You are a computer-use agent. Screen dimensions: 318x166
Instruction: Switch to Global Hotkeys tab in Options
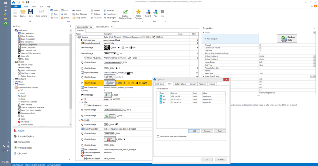[180, 84]
